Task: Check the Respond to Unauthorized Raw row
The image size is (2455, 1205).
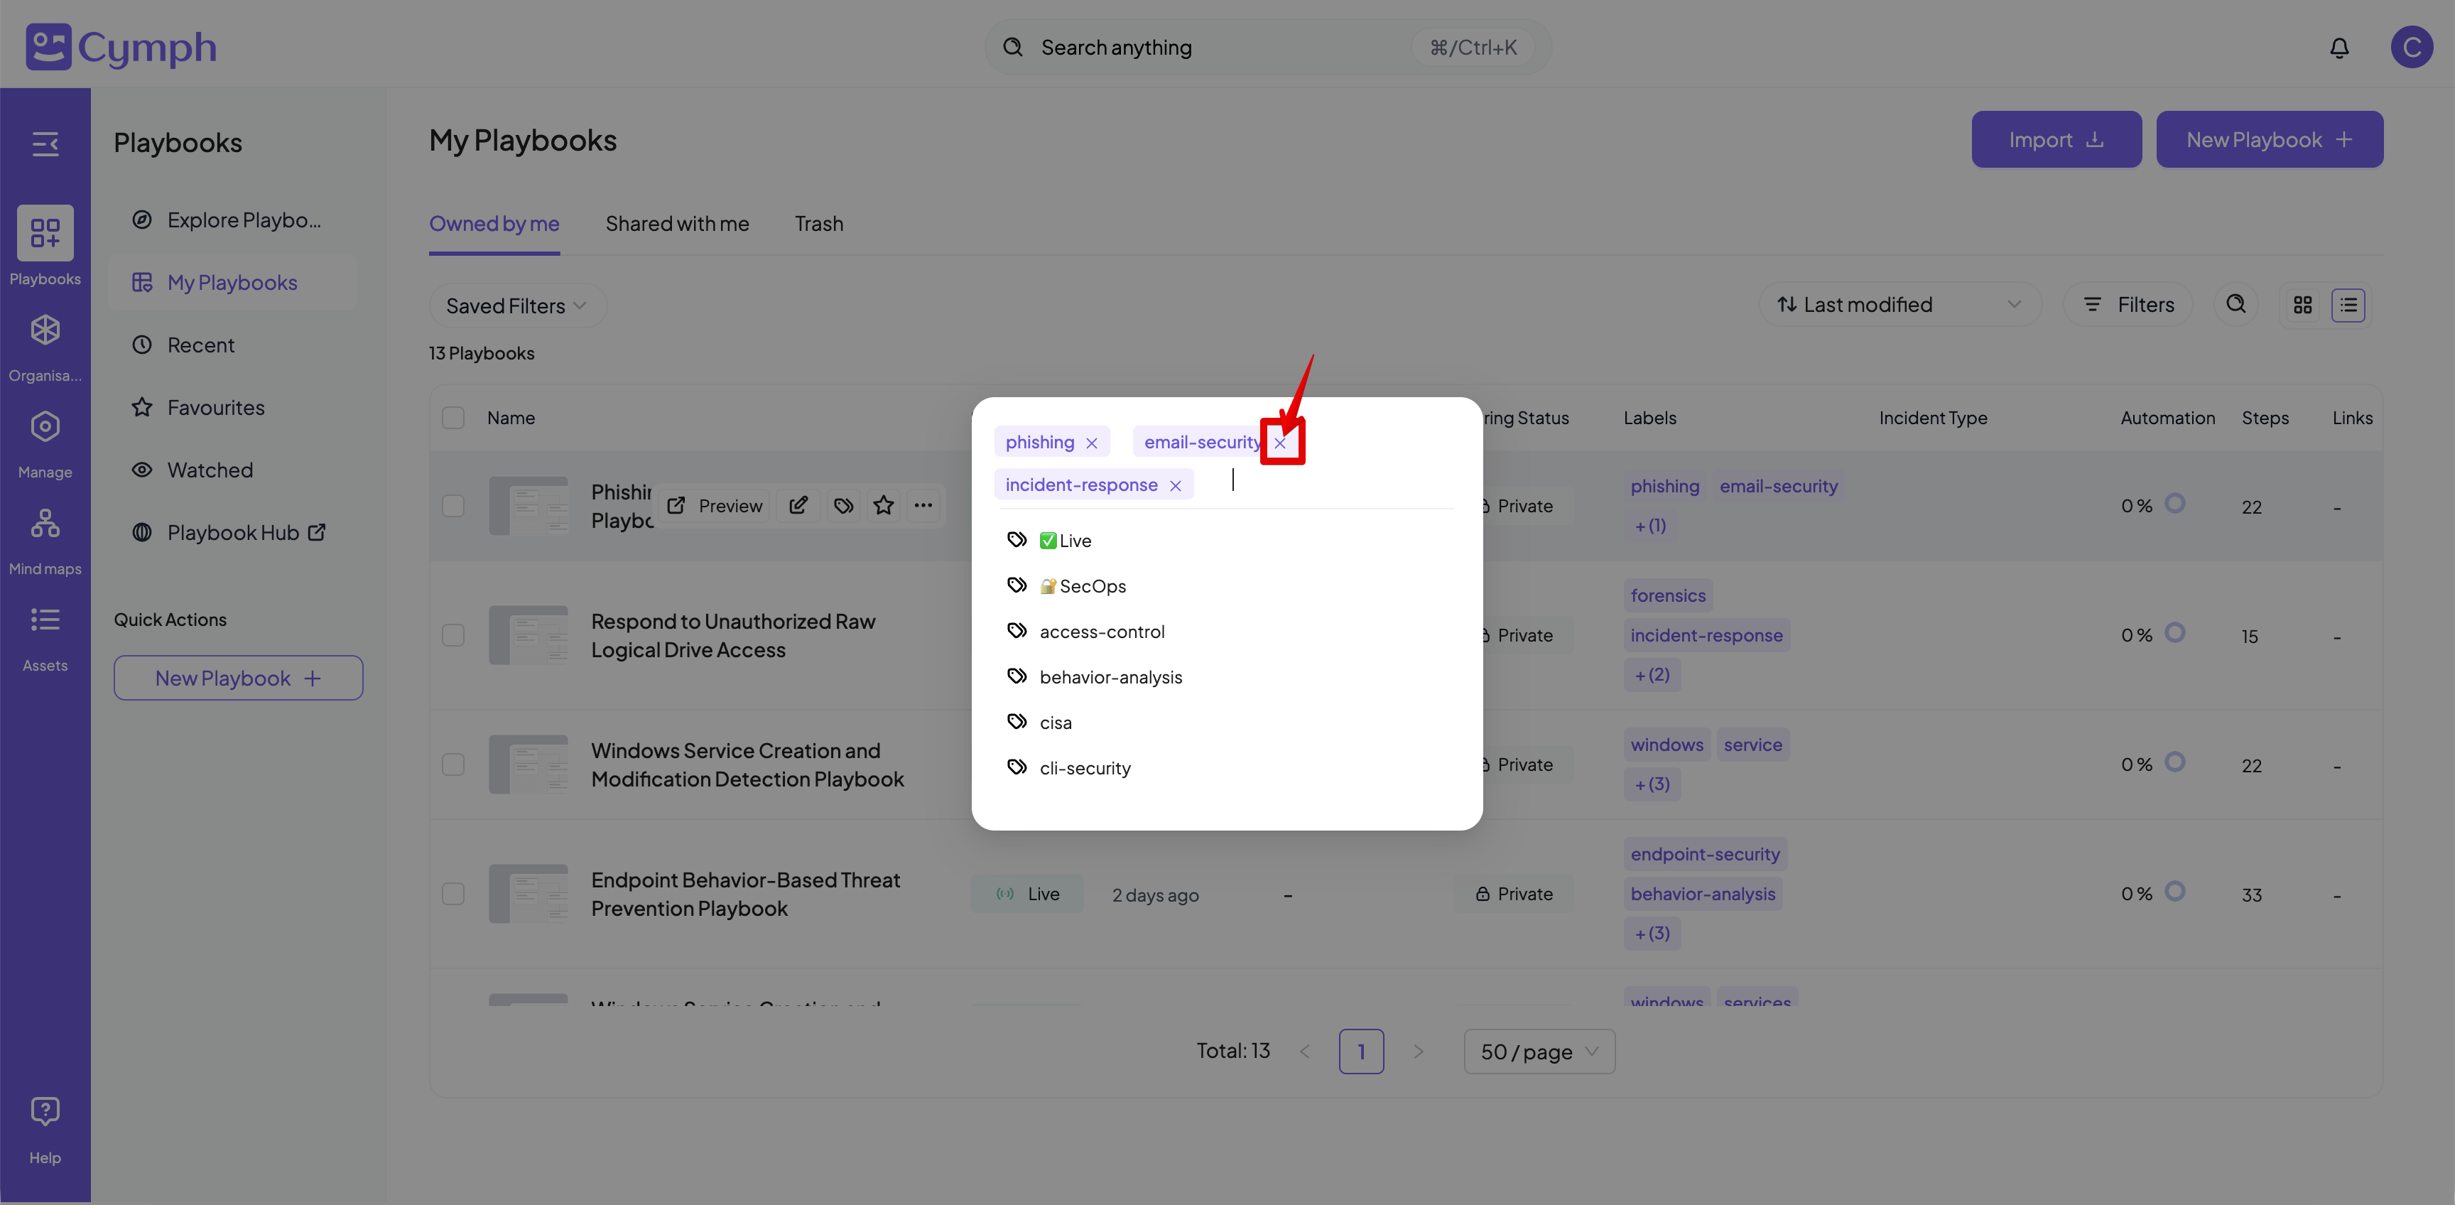Action: [x=454, y=635]
